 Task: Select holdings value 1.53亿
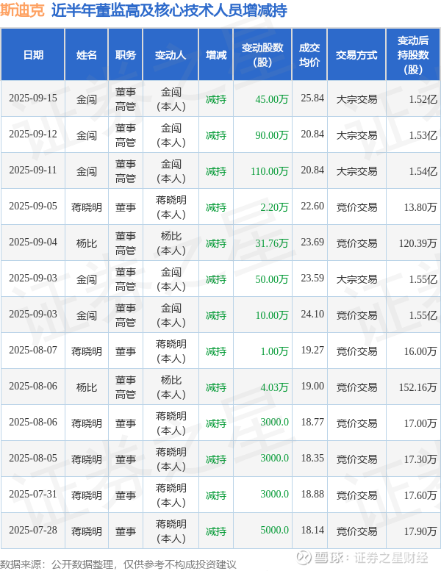point(423,135)
